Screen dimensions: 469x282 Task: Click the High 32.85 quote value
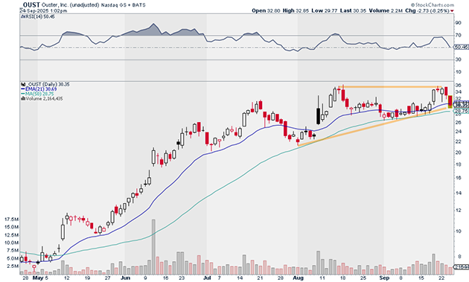click(296, 10)
